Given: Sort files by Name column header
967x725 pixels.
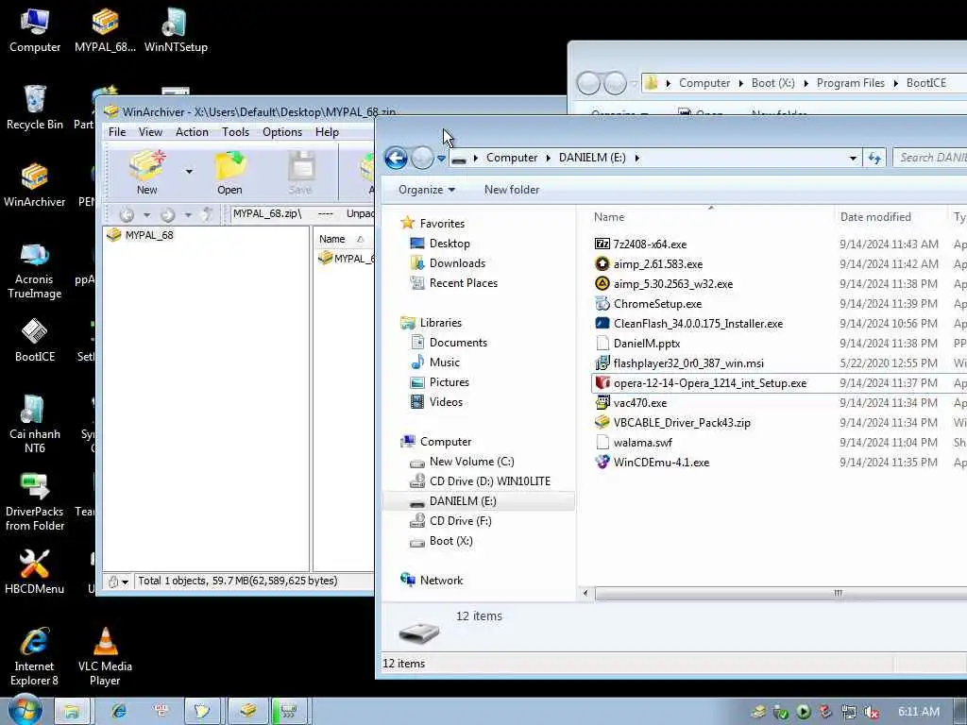Looking at the screenshot, I should coord(710,217).
